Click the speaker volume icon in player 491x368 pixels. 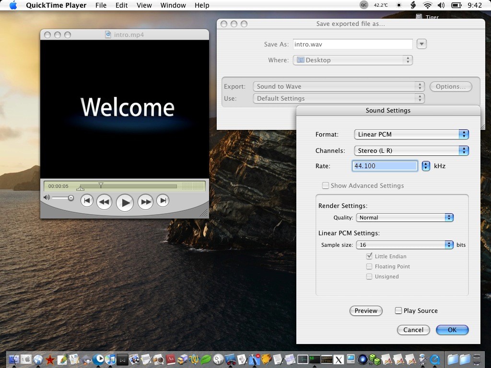pos(47,197)
